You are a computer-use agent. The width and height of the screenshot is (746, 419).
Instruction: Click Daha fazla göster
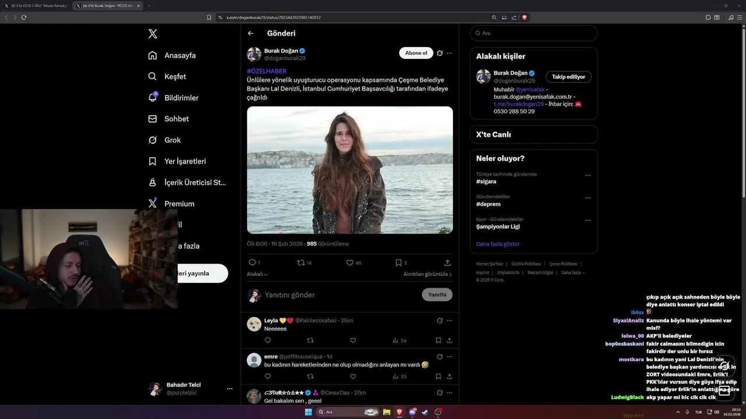pyautogui.click(x=498, y=244)
